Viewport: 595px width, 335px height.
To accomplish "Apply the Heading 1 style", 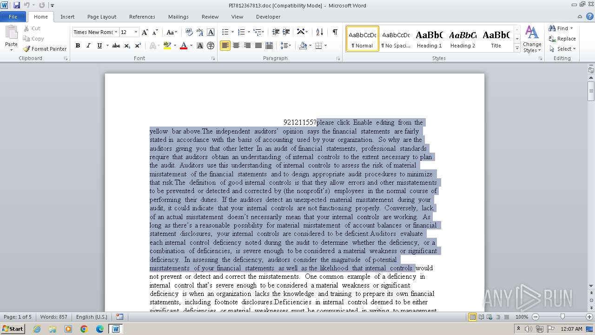I will click(429, 39).
